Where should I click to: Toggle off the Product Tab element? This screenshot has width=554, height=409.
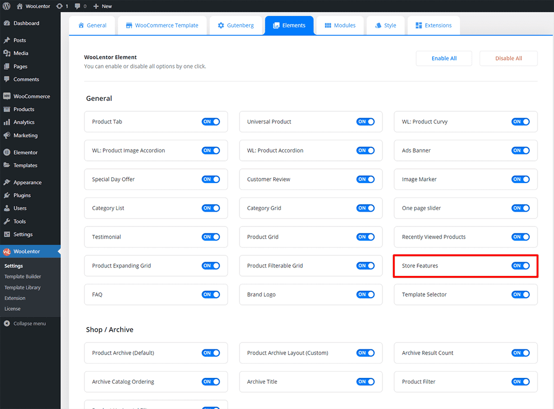point(211,122)
